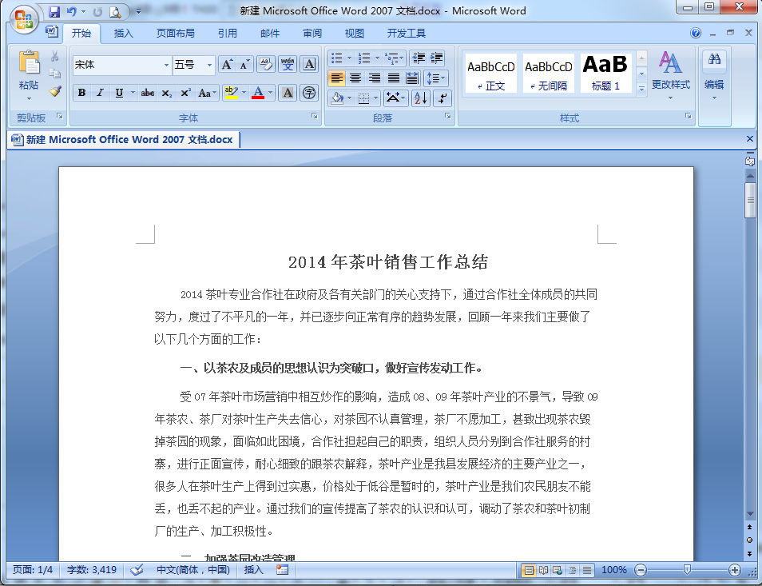Increase paragraph indent
Image resolution: width=762 pixels, height=586 pixels.
pyautogui.click(x=436, y=58)
